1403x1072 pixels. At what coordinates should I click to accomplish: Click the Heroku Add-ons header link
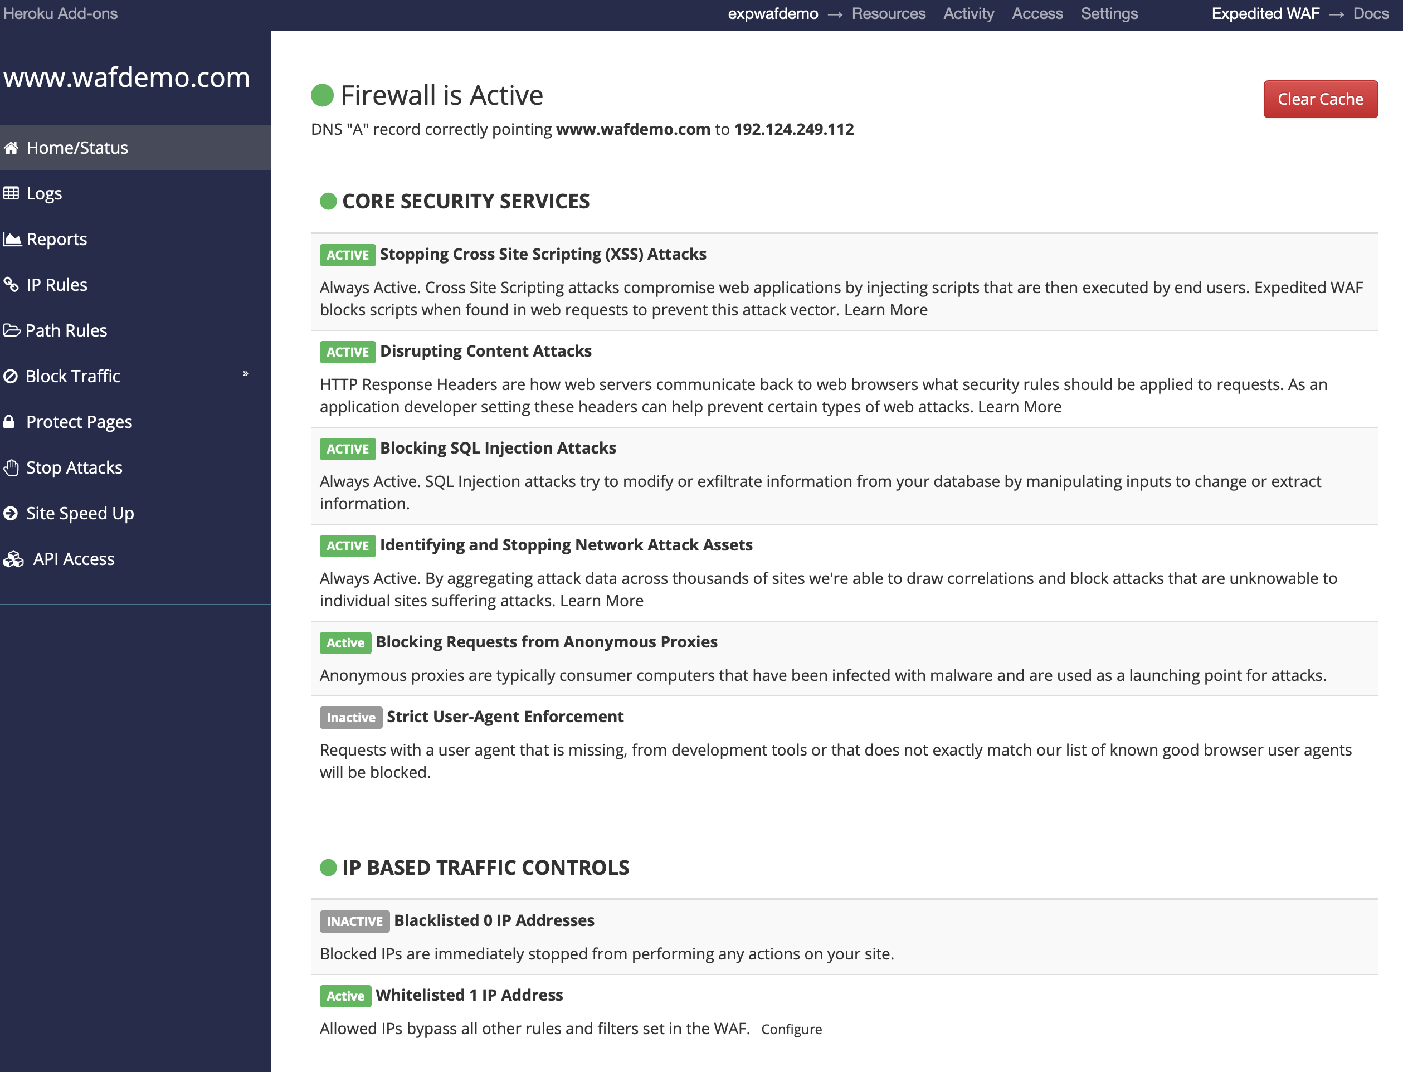61,14
